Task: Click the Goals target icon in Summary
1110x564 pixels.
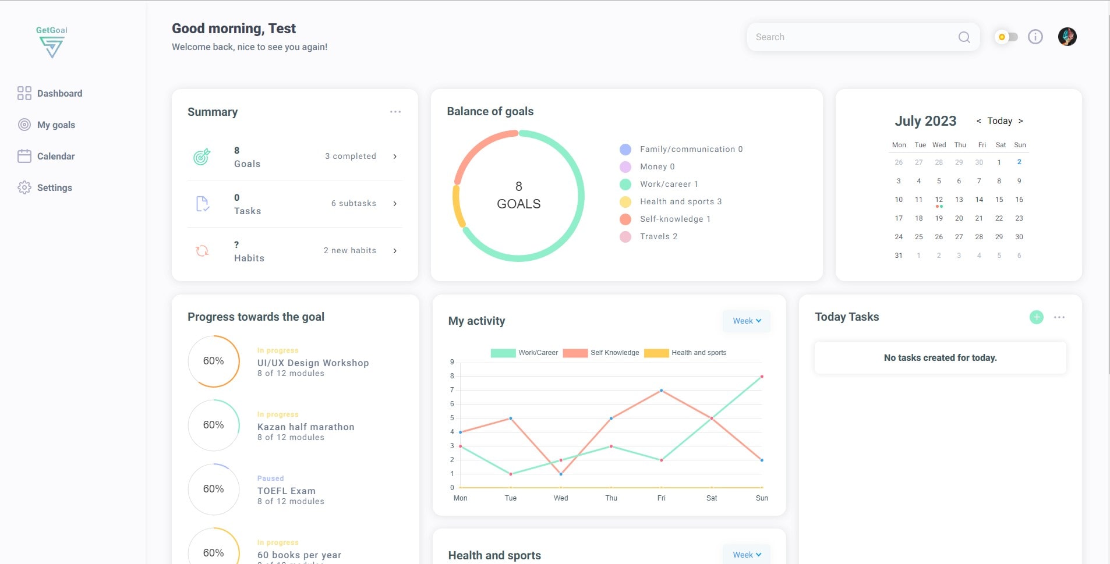Action: (x=202, y=157)
